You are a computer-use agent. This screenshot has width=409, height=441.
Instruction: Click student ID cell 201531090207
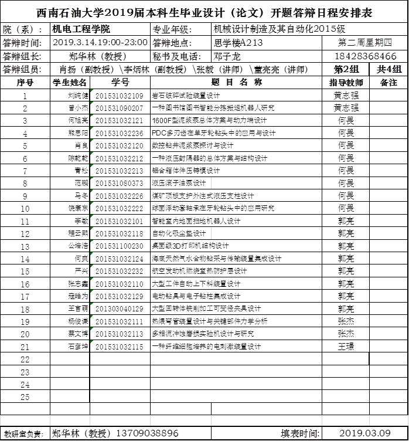click(120, 108)
